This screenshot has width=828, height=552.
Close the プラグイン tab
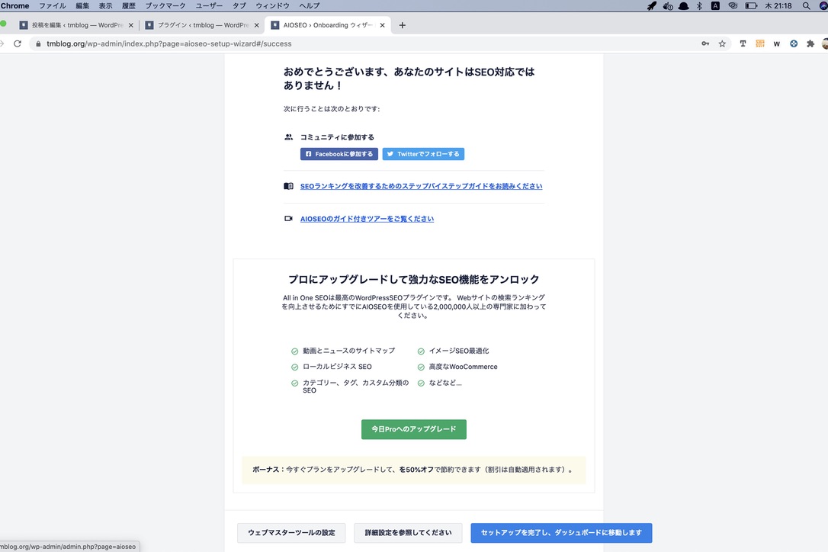pyautogui.click(x=257, y=25)
